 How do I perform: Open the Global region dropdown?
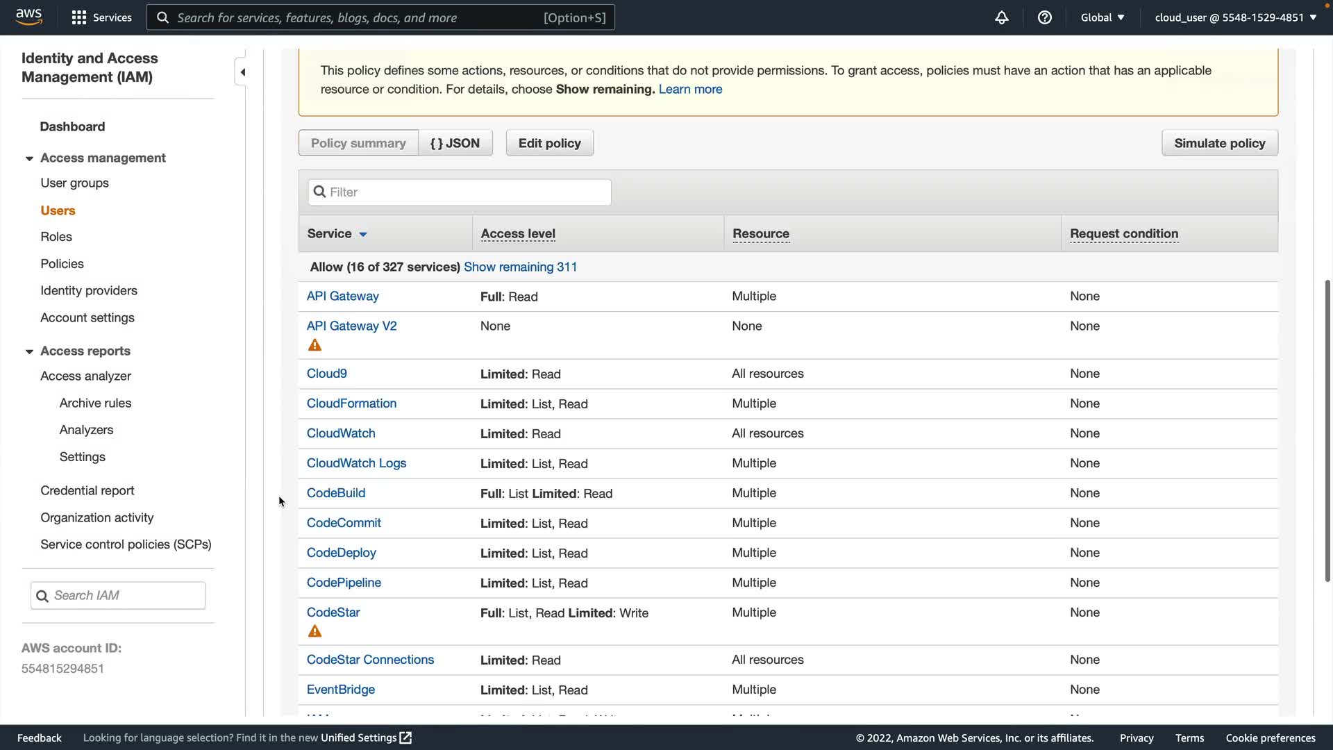click(1102, 17)
